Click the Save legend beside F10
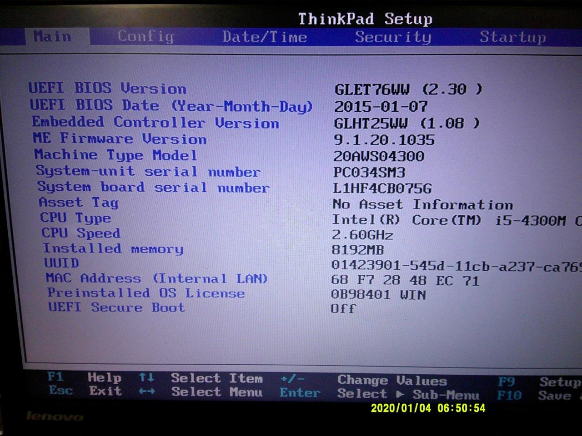This screenshot has height=436, width=582. point(554,396)
